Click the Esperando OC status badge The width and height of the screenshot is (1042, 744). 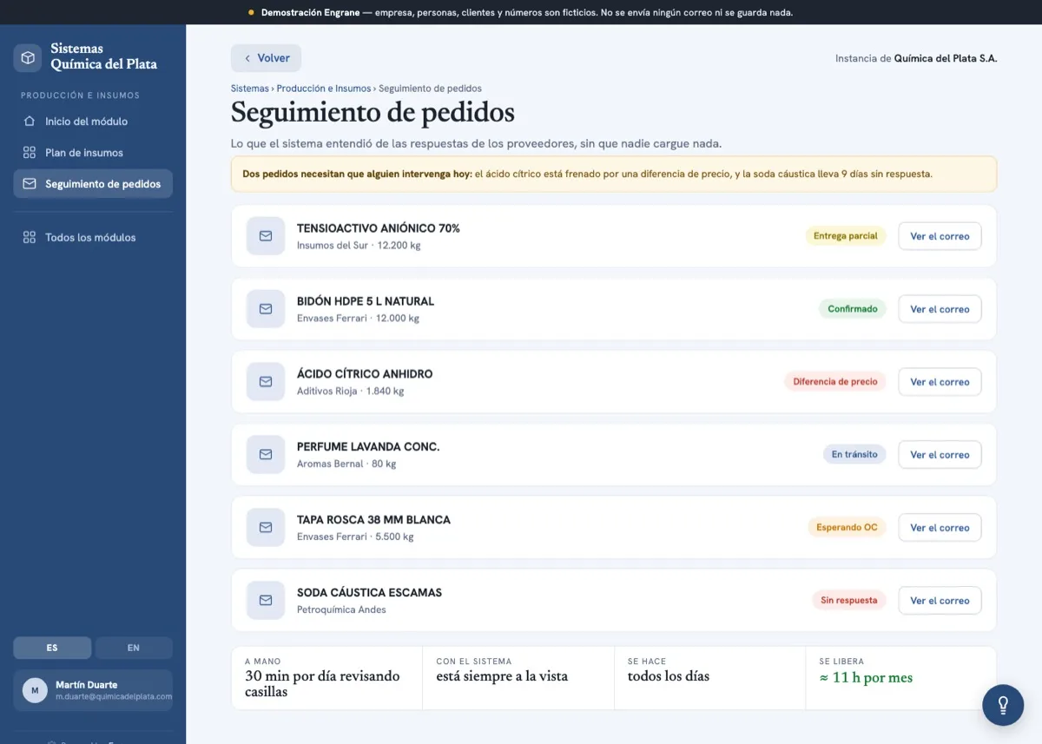pos(847,528)
